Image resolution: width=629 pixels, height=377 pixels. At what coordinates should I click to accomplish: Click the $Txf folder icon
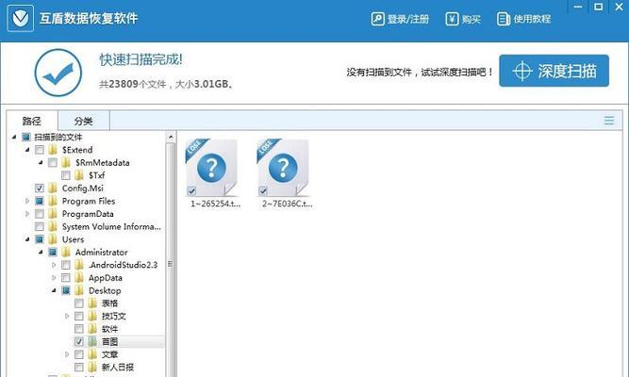(79, 175)
